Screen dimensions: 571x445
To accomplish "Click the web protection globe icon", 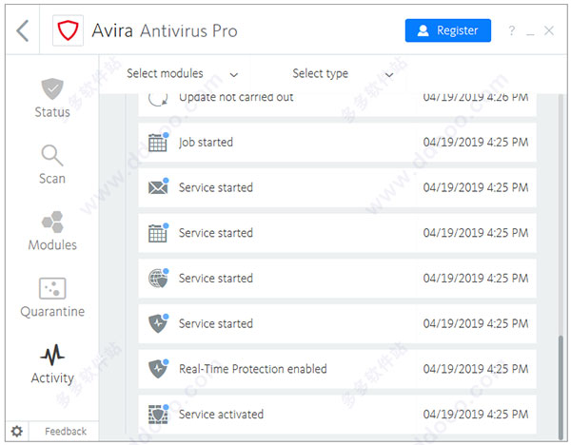I will 158,279.
